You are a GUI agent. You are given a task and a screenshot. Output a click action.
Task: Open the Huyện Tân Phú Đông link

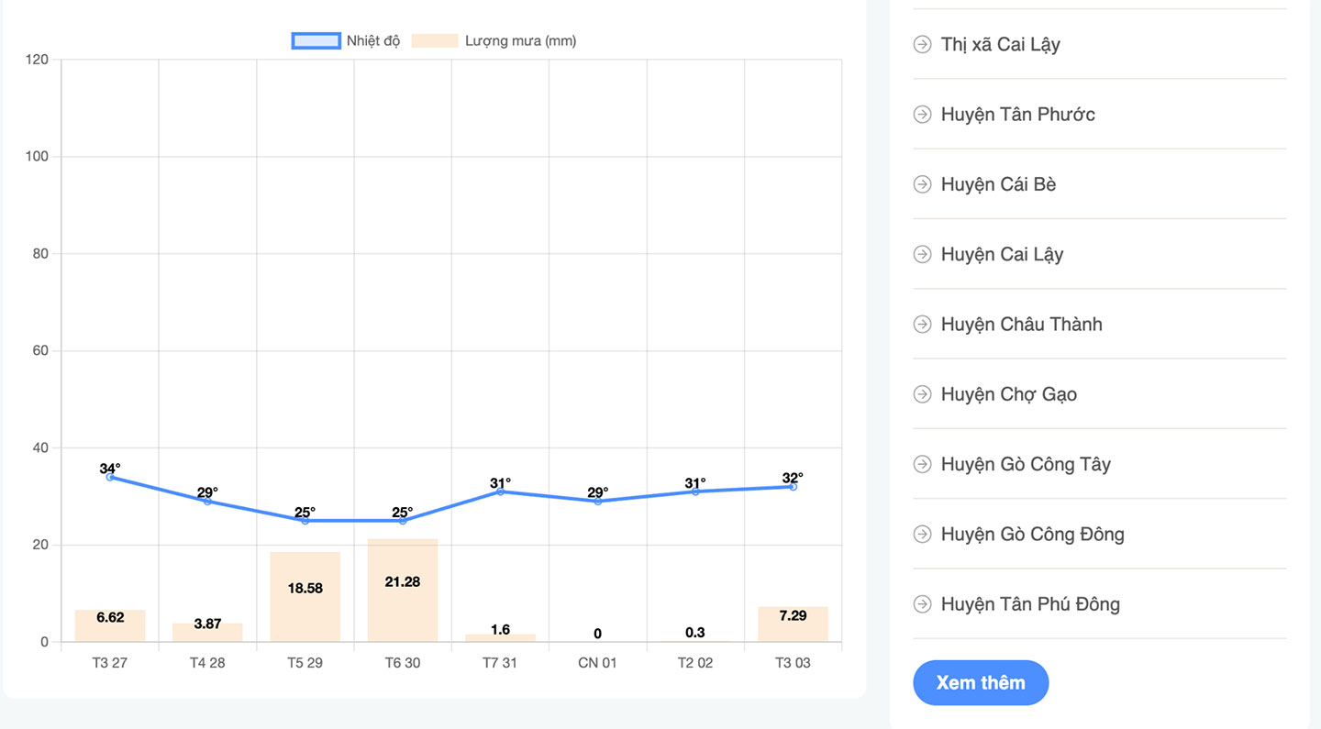[1029, 604]
